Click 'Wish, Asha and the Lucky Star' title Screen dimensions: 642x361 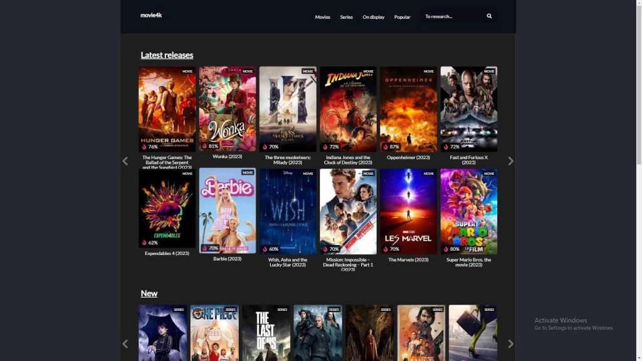[x=288, y=262]
